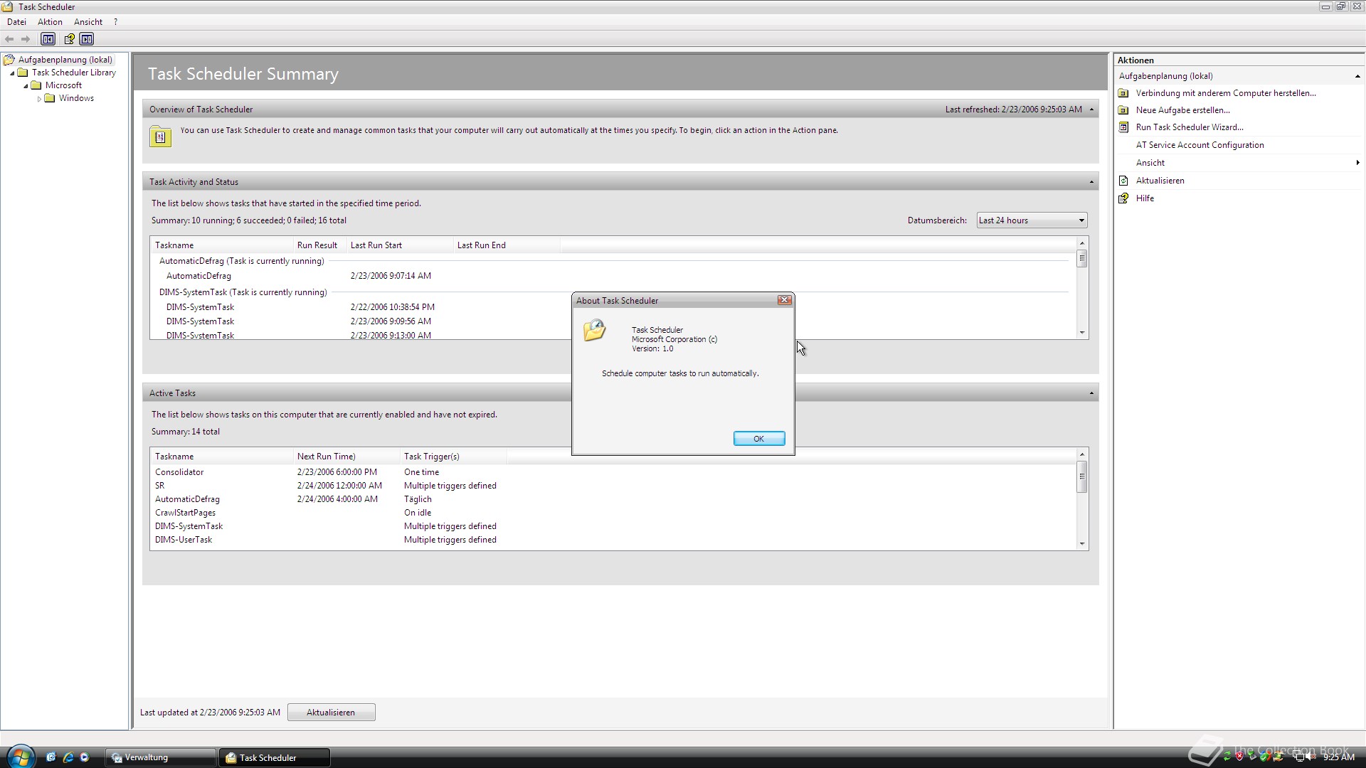This screenshot has height=768, width=1366.
Task: Open the Windows Start orb
Action: click(x=20, y=757)
